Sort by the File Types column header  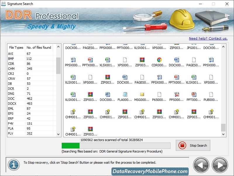pos(16,48)
